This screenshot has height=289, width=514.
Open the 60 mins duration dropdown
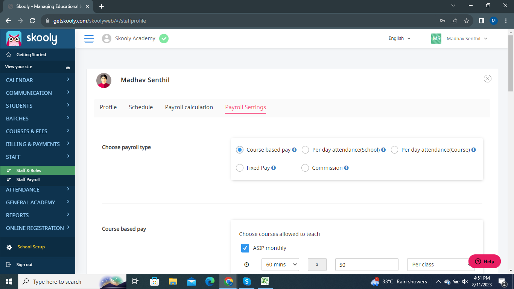[x=280, y=265]
